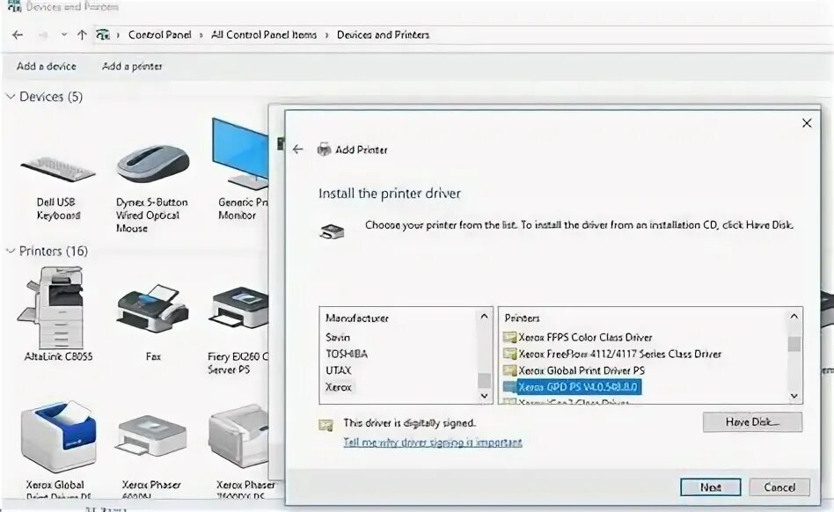Click the digitally signed certificate icon
The height and width of the screenshot is (512, 834).
pyautogui.click(x=326, y=425)
